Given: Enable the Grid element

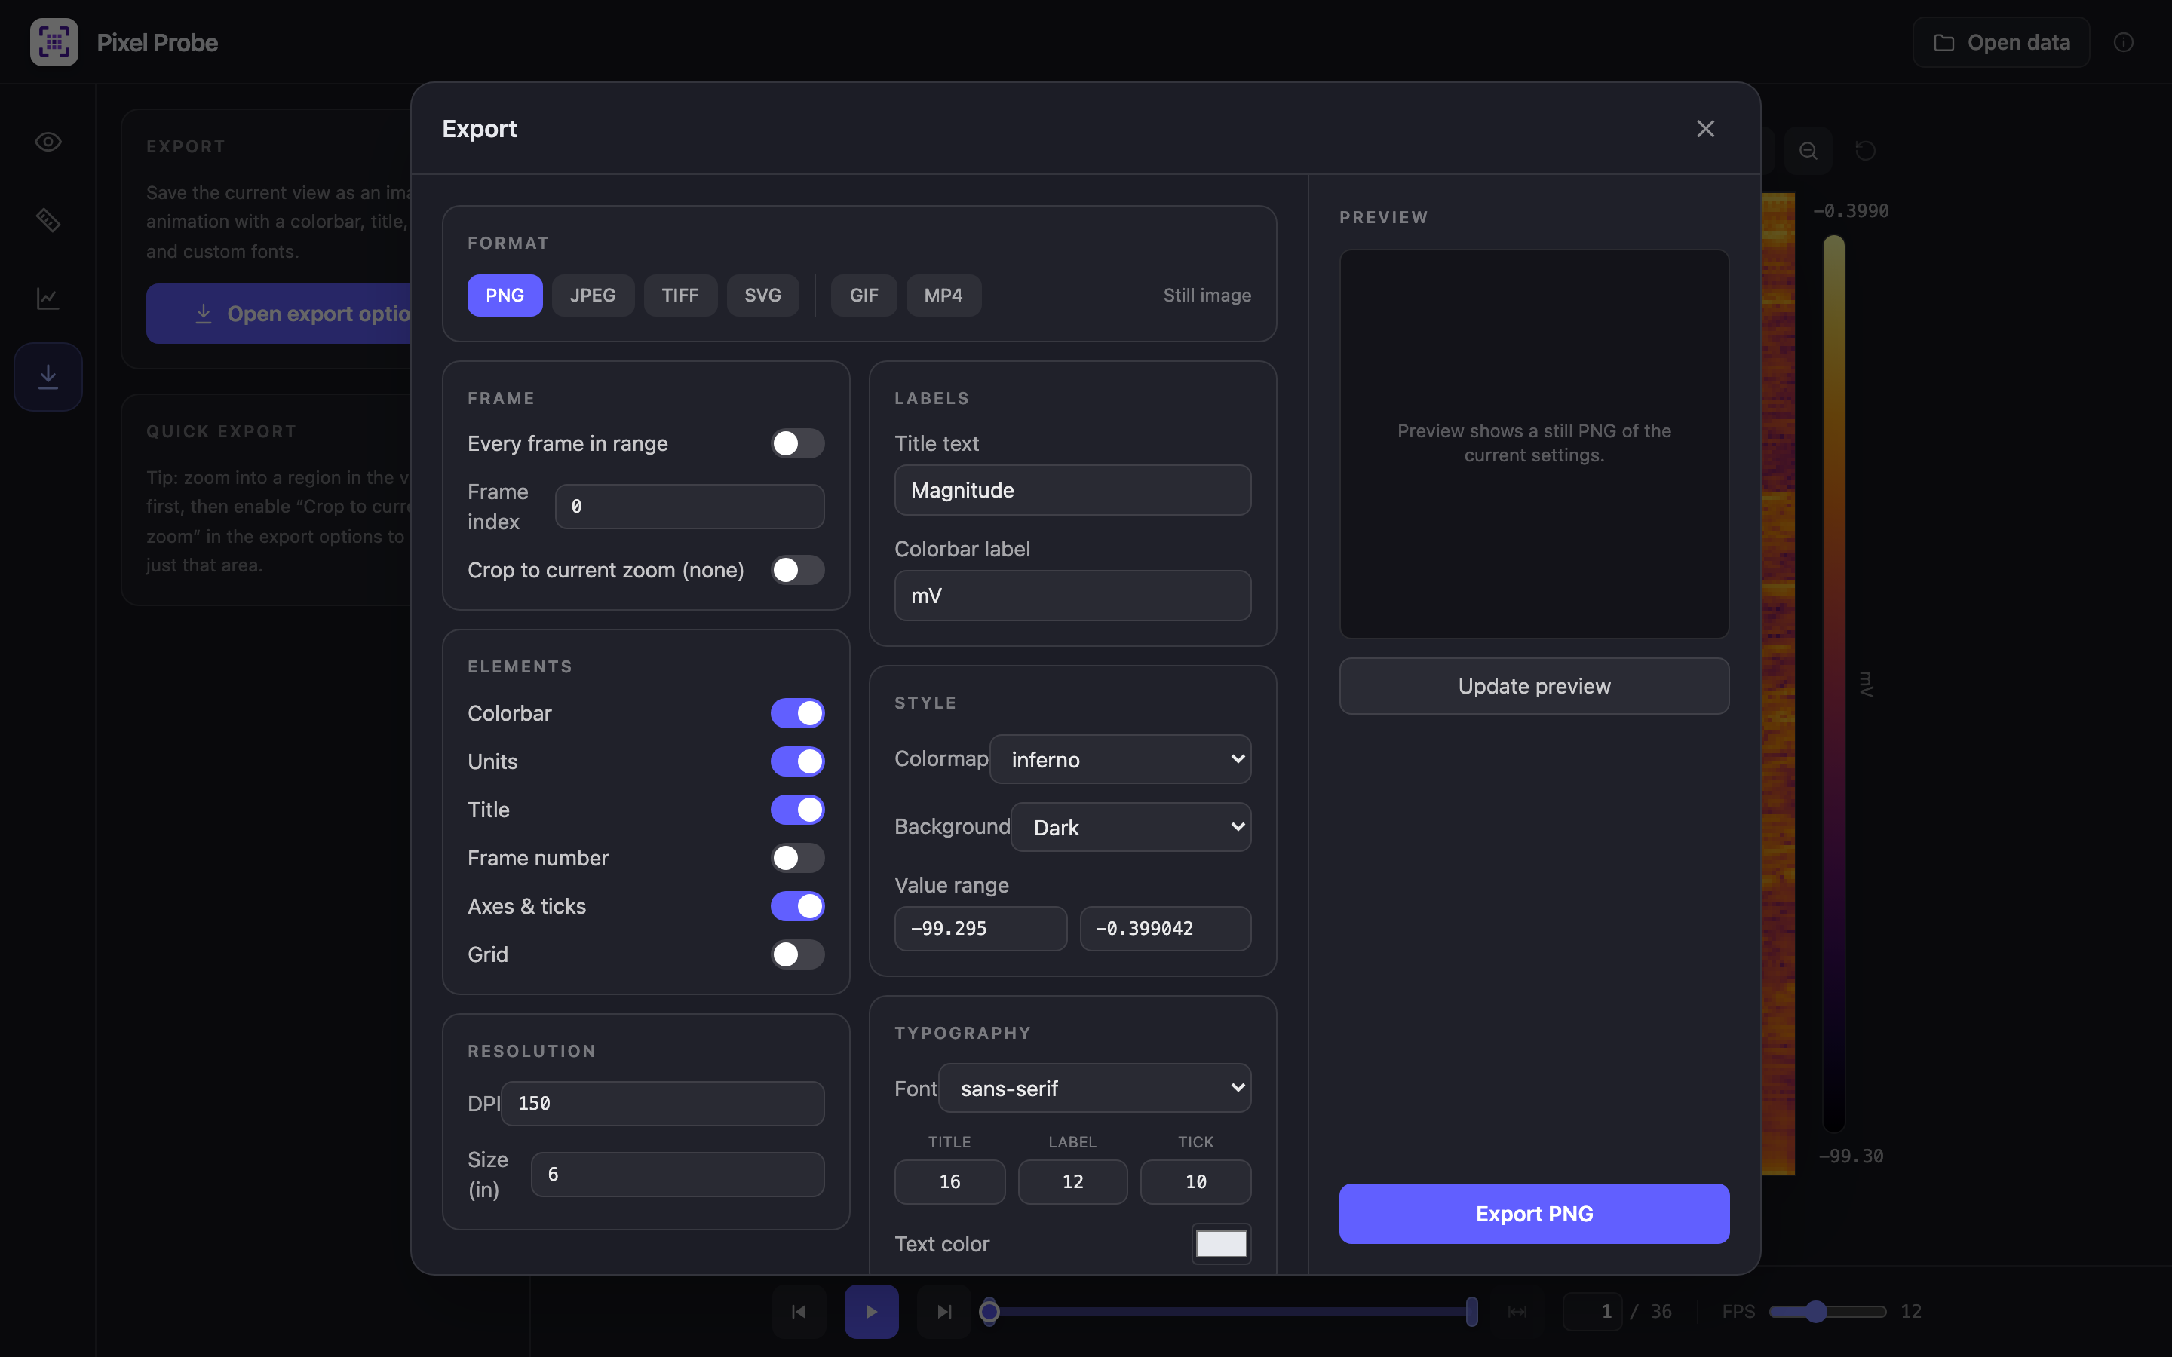Looking at the screenshot, I should point(797,954).
